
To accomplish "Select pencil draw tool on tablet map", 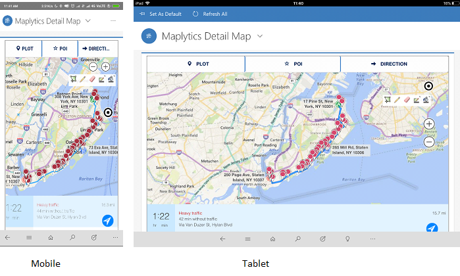I will (397, 100).
